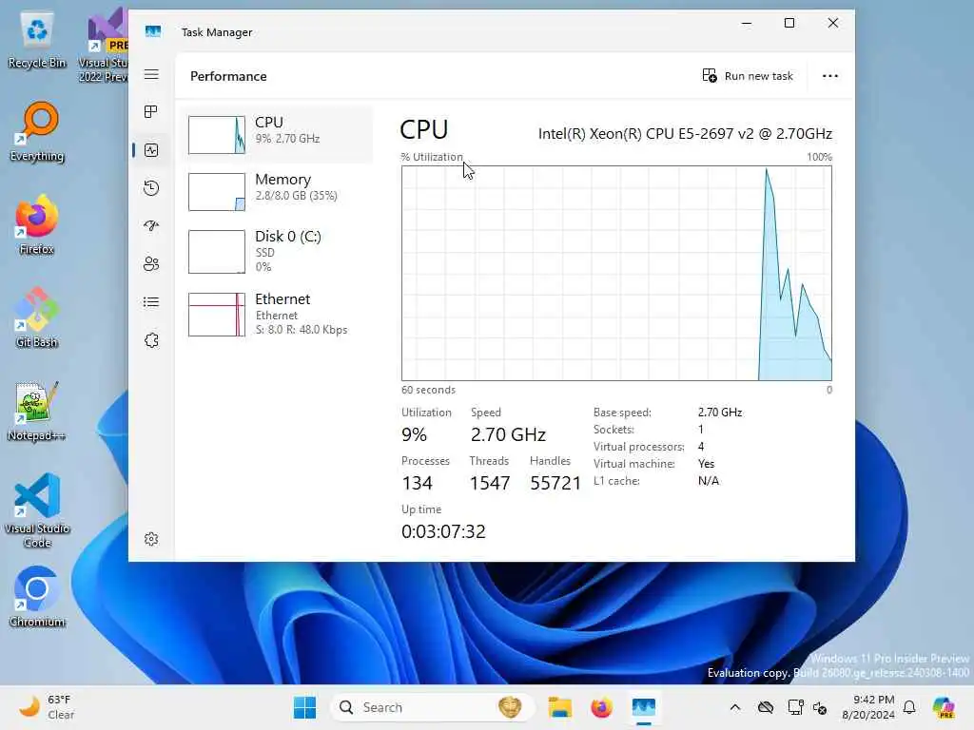The height and width of the screenshot is (730, 974).
Task: Open the three-dot more options menu
Action: click(x=829, y=76)
